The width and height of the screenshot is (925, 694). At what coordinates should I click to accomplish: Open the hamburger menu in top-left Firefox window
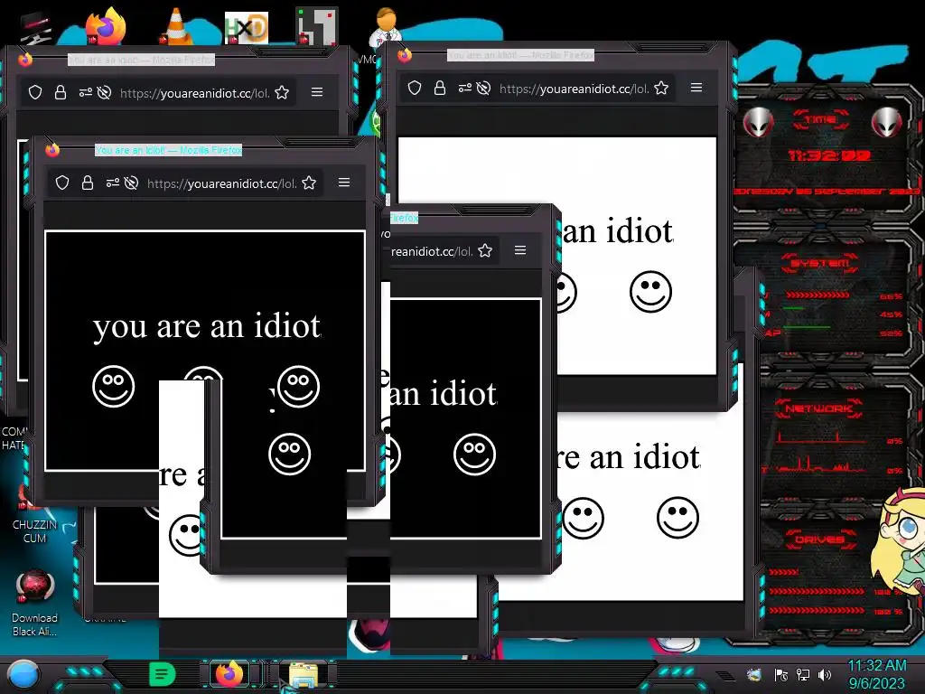pyautogui.click(x=317, y=92)
